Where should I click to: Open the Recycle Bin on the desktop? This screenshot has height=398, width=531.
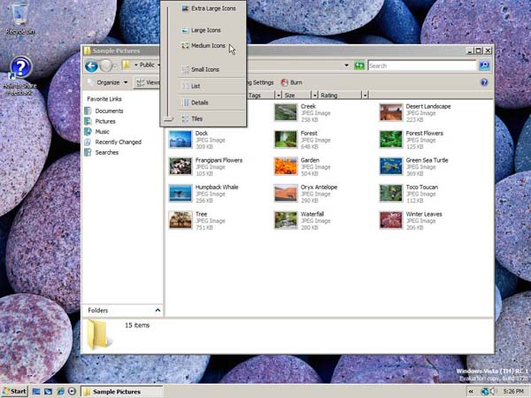click(19, 15)
